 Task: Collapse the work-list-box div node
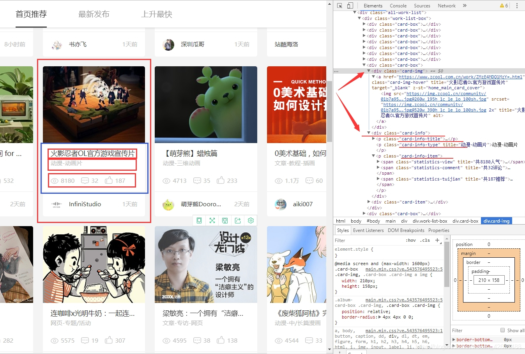[x=360, y=18]
